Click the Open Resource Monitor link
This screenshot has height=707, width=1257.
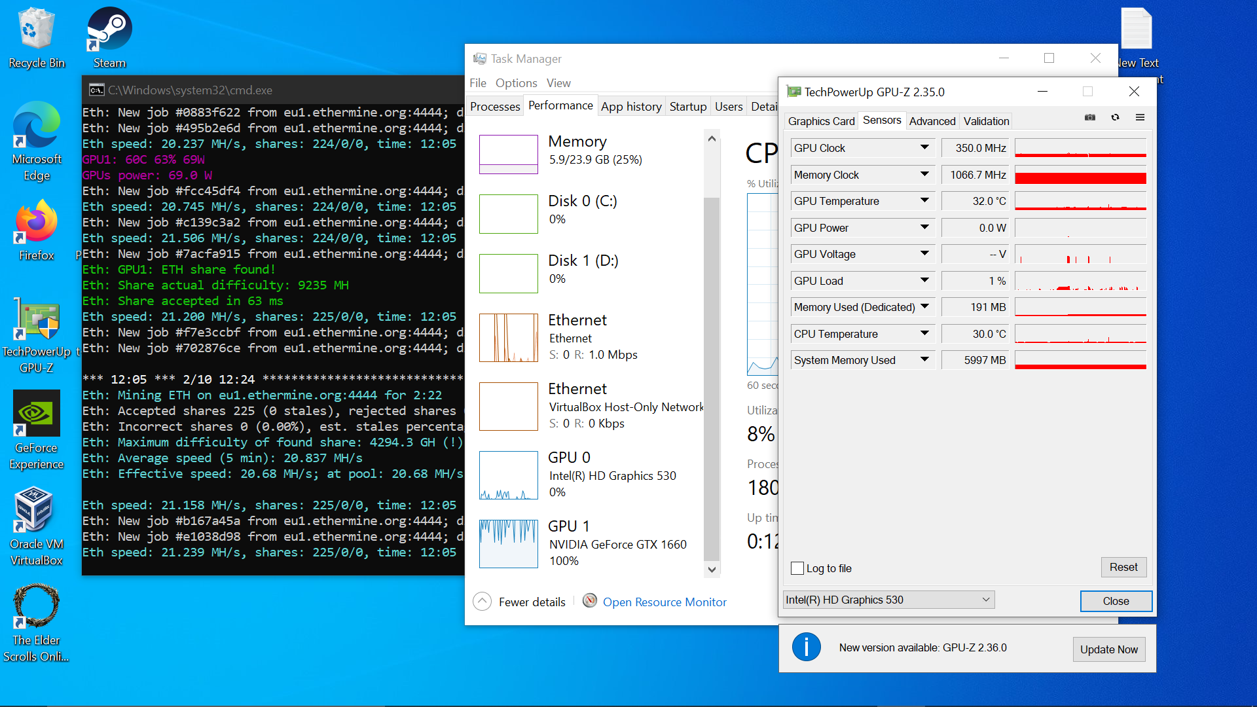[665, 602]
